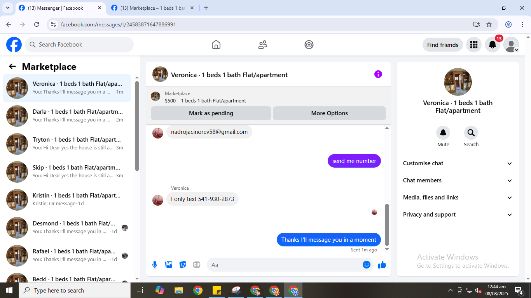Search in conversation using the magnifier icon
531x298 pixels.
[x=471, y=133]
